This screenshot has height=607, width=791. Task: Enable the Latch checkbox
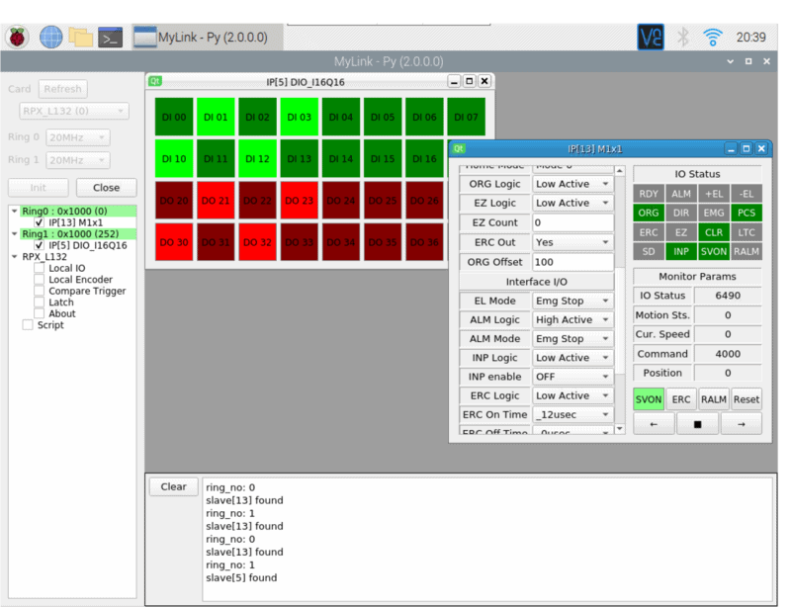tap(39, 303)
